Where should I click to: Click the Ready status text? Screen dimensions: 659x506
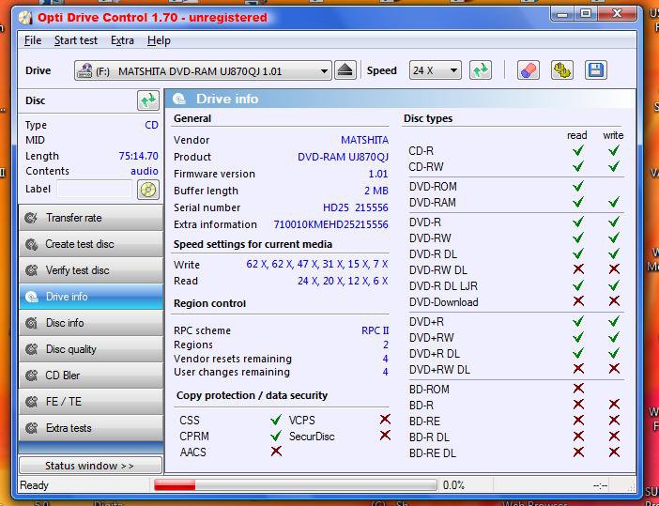tap(35, 485)
